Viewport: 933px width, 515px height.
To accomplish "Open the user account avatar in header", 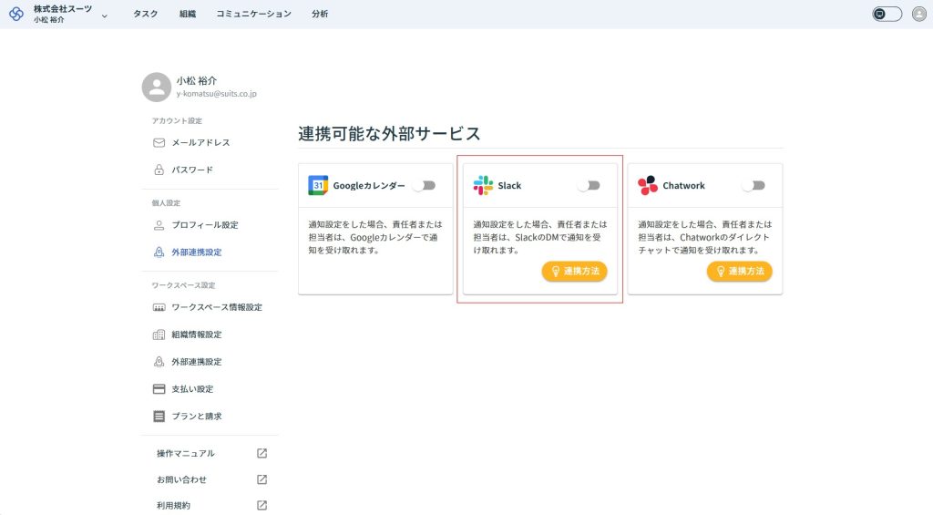I will [919, 14].
